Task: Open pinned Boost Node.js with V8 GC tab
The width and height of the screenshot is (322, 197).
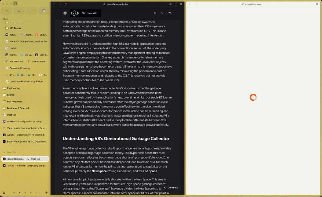Action: point(25,141)
